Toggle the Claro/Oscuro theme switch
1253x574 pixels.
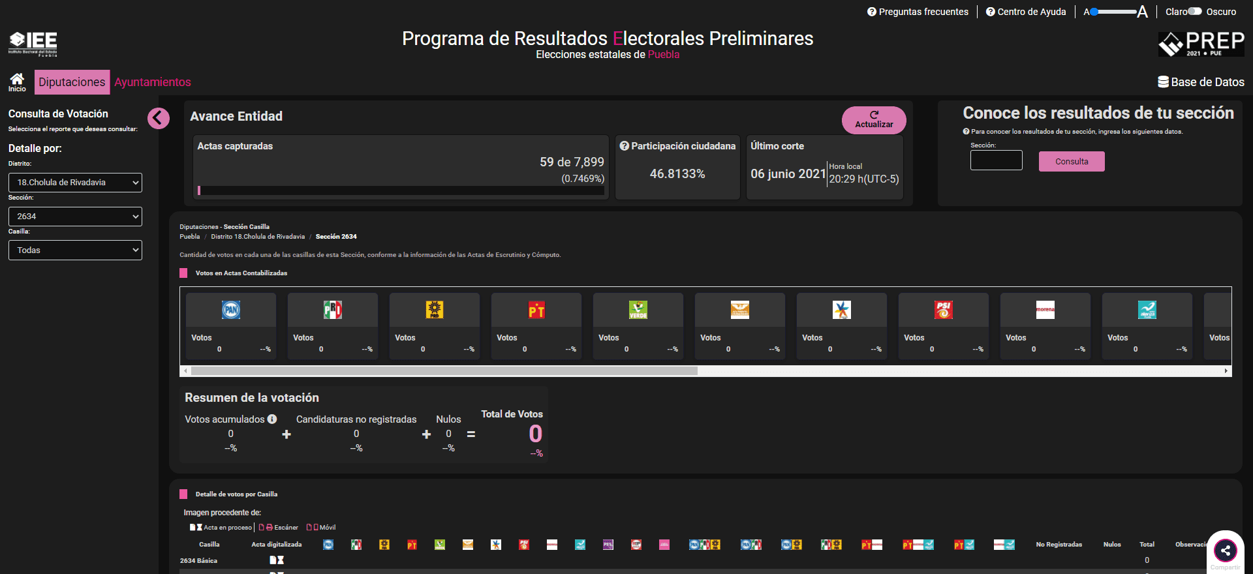pos(1195,12)
